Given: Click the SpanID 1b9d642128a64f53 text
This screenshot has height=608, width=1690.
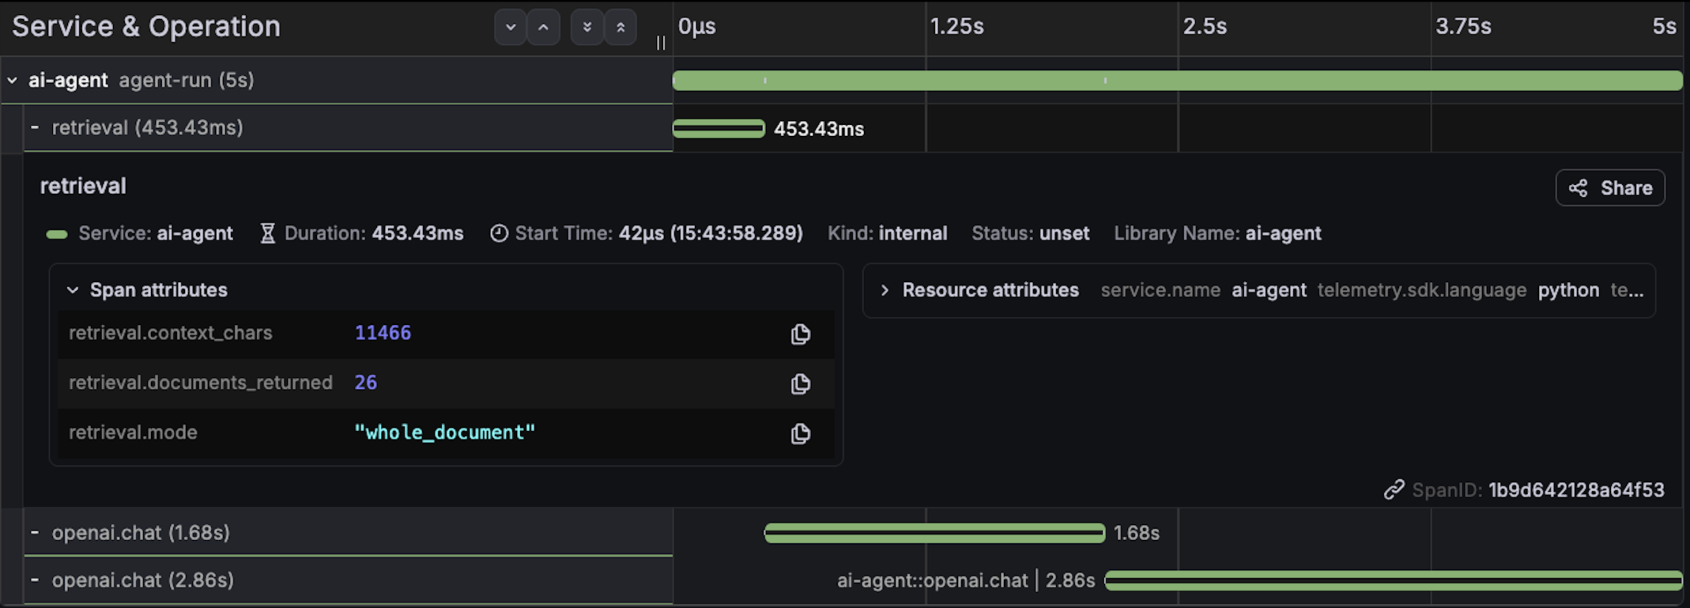Looking at the screenshot, I should 1538,490.
